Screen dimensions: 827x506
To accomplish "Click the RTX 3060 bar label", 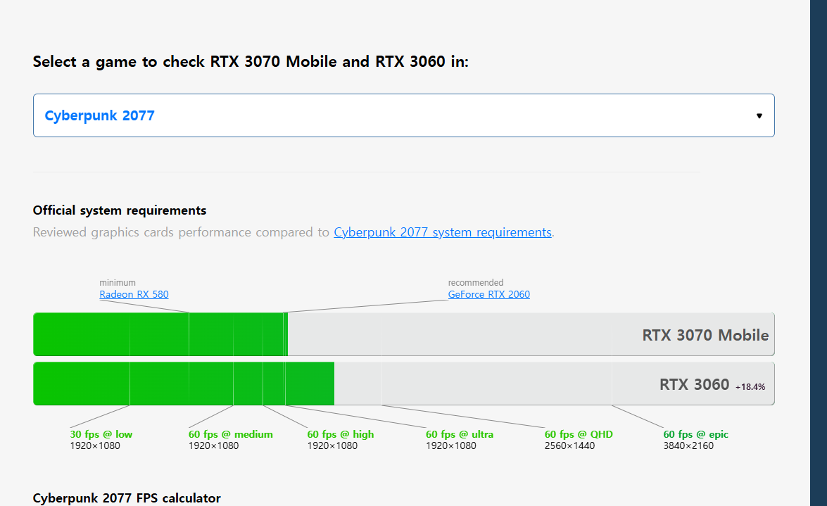I will point(694,384).
